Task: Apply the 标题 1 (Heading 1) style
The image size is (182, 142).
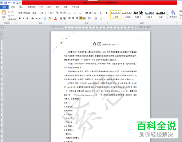Action: [x=138, y=15]
